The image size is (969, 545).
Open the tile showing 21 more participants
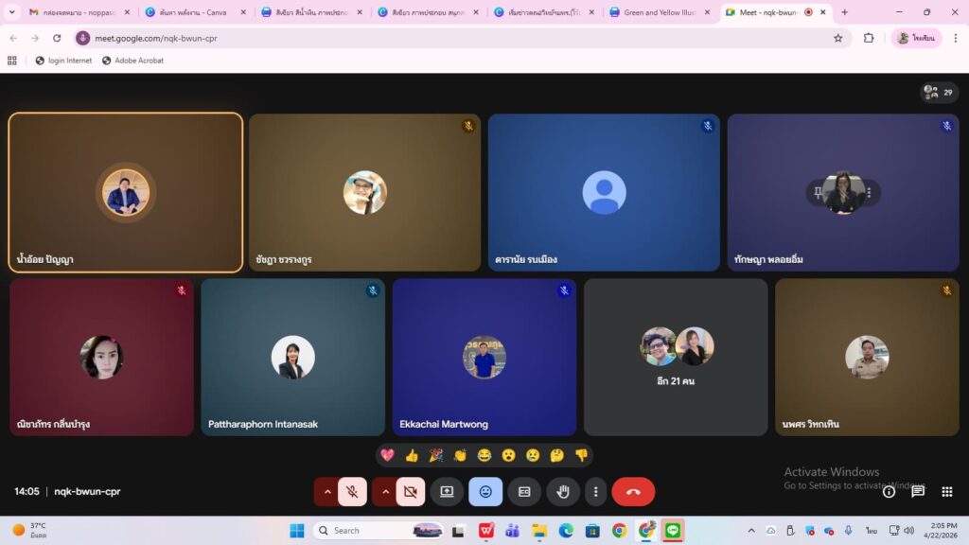click(x=676, y=357)
